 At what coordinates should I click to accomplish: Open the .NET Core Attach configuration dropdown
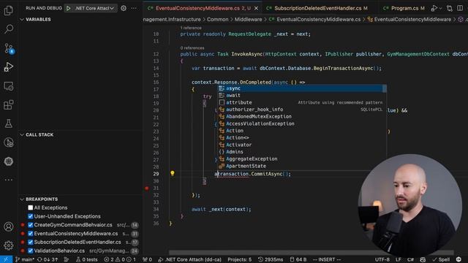point(94,8)
